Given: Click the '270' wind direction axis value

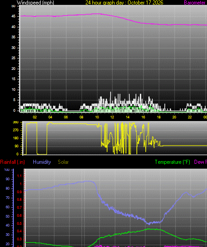Looking at the screenshot, I should pos(16,130).
